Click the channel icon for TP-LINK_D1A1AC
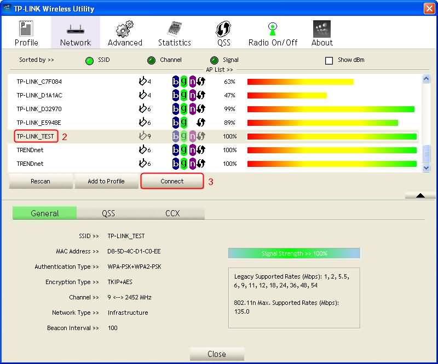This screenshot has height=364, width=438. coord(143,95)
